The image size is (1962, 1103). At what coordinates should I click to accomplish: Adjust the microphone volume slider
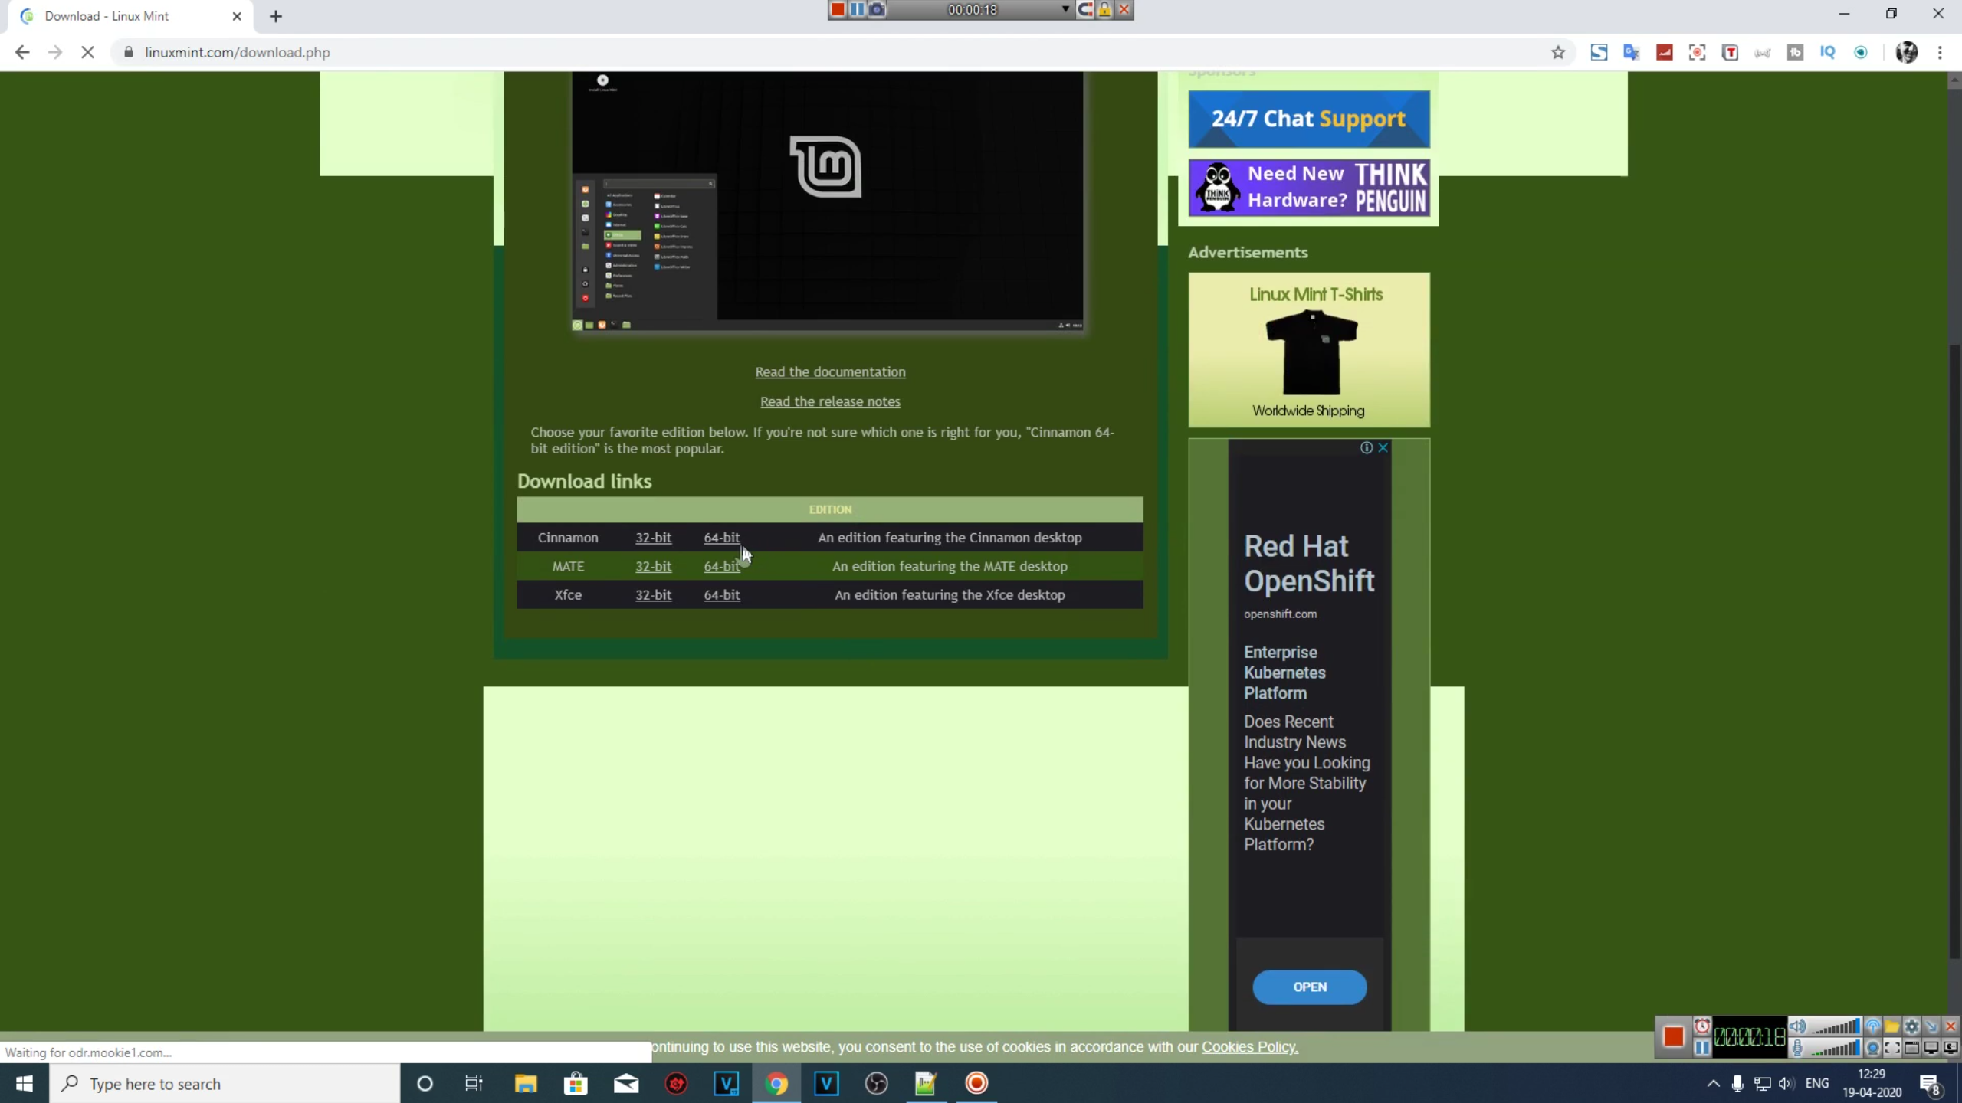click(x=1835, y=1051)
